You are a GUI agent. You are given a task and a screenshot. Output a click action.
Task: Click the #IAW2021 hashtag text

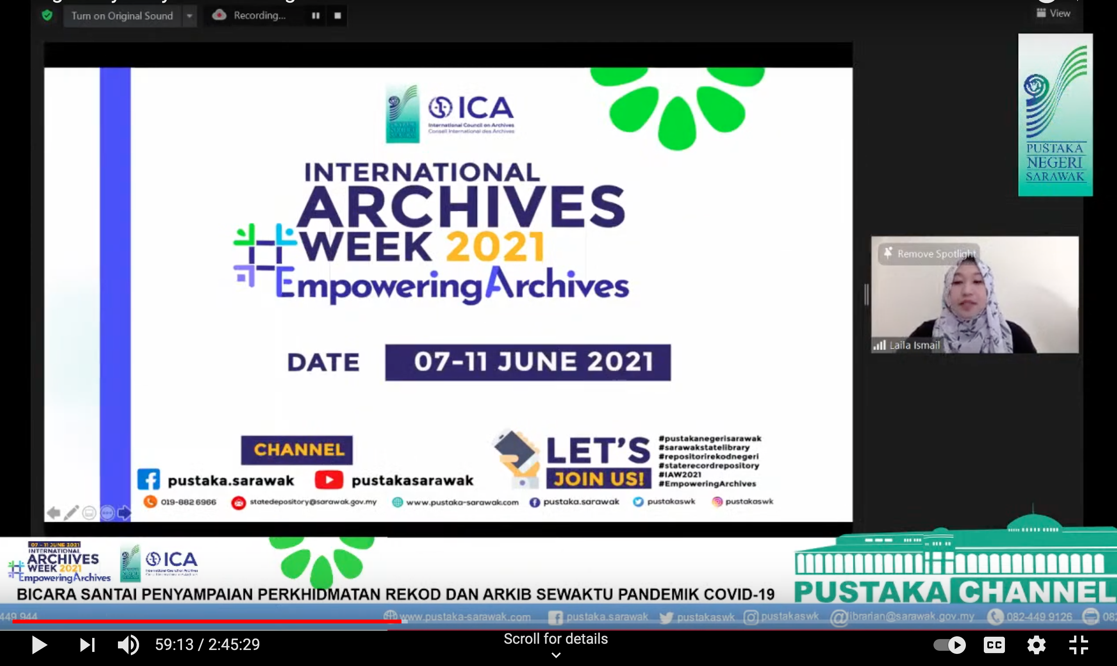coord(680,474)
